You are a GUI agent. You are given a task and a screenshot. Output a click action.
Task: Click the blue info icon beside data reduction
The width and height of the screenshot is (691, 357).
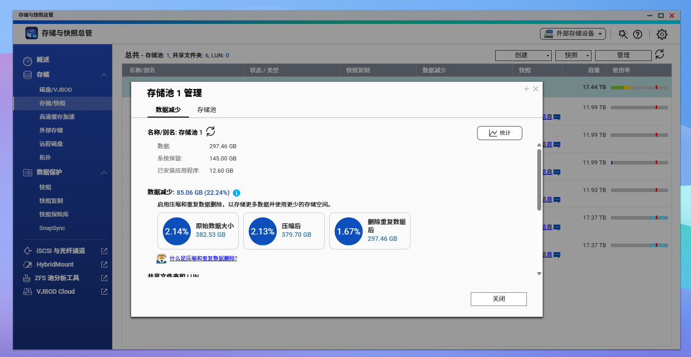click(x=237, y=193)
